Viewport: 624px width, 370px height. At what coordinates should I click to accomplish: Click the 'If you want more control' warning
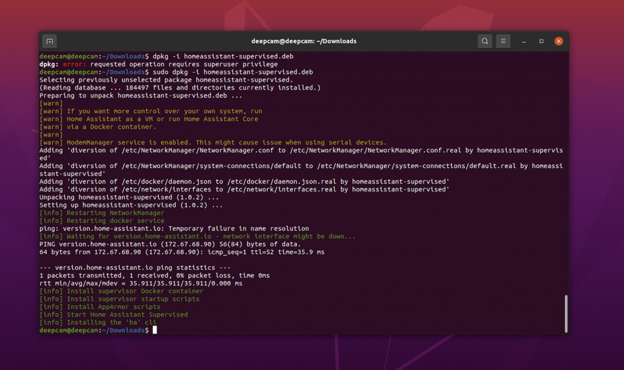click(x=151, y=111)
